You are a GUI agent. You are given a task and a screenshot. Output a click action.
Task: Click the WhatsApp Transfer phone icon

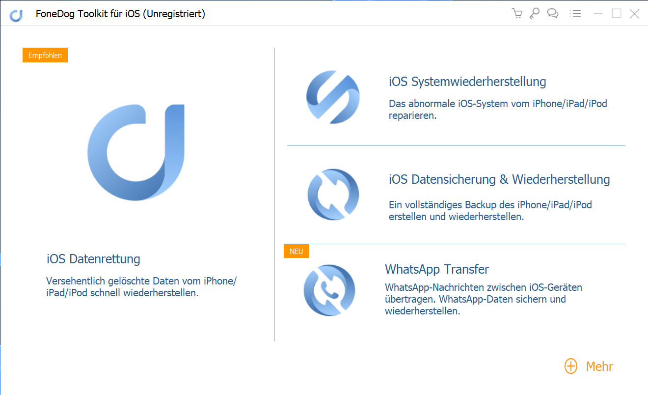(x=329, y=290)
